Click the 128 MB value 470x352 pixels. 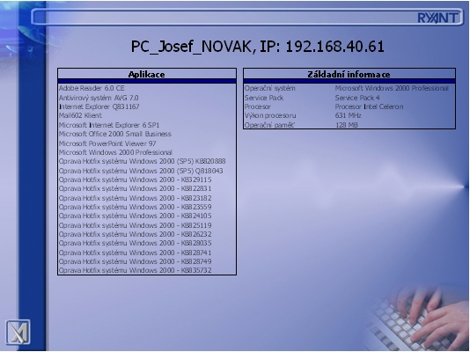347,125
